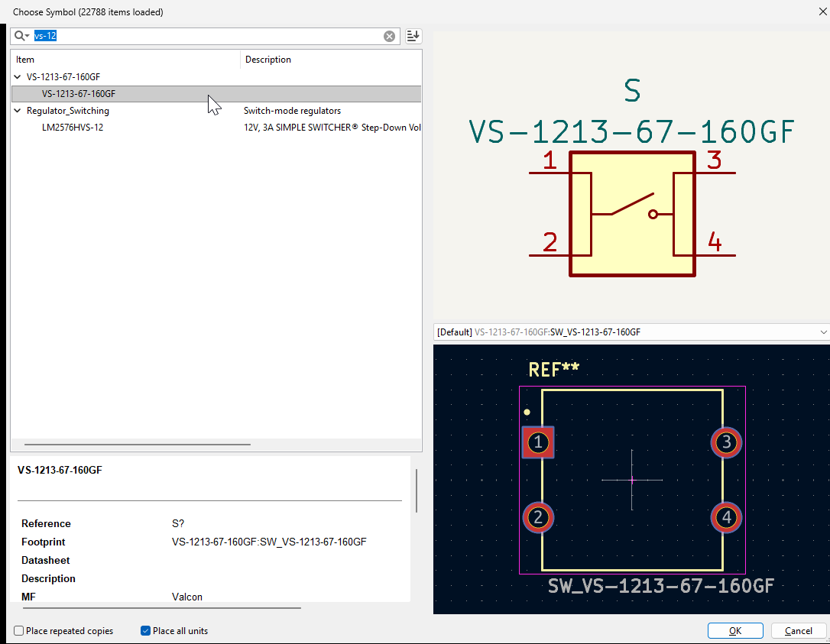Image resolution: width=830 pixels, height=644 pixels.
Task: Click pad 1 in footprint preview
Action: (538, 442)
